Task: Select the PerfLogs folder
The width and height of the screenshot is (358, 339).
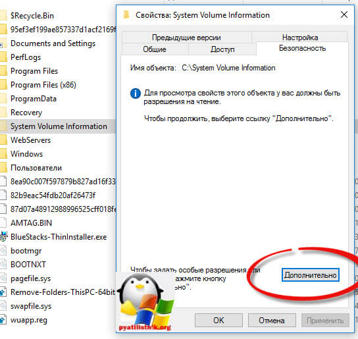Action: [x=26, y=57]
